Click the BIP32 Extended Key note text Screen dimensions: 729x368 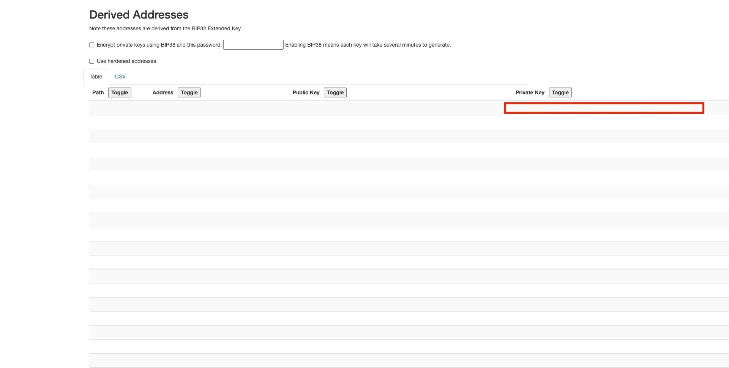pyautogui.click(x=164, y=28)
